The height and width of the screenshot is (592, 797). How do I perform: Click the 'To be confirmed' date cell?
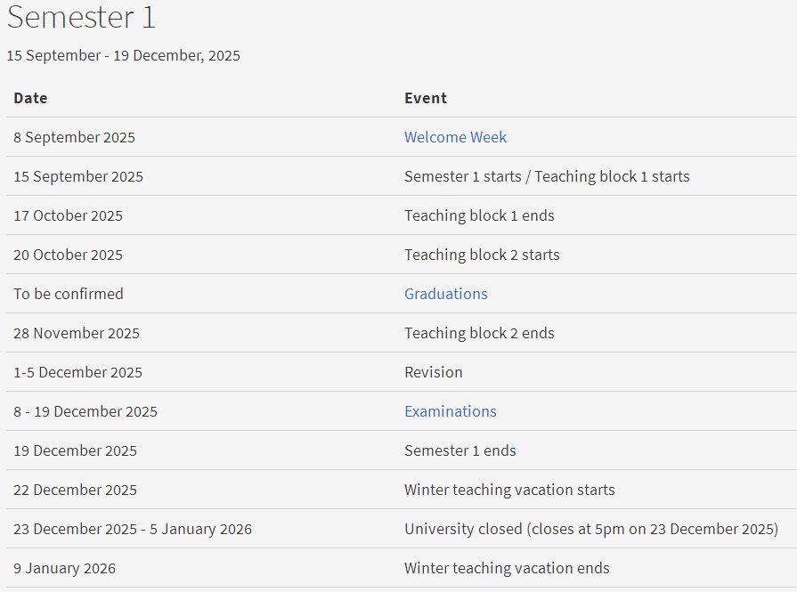[x=69, y=294]
